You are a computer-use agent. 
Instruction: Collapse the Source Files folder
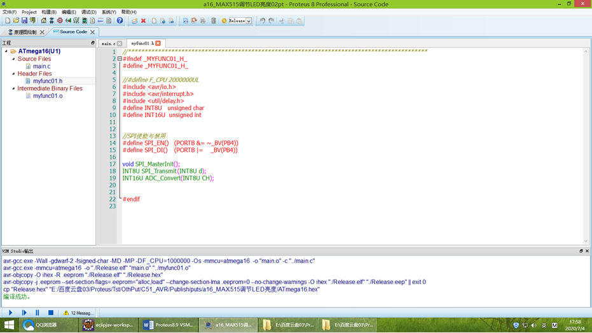[13, 59]
